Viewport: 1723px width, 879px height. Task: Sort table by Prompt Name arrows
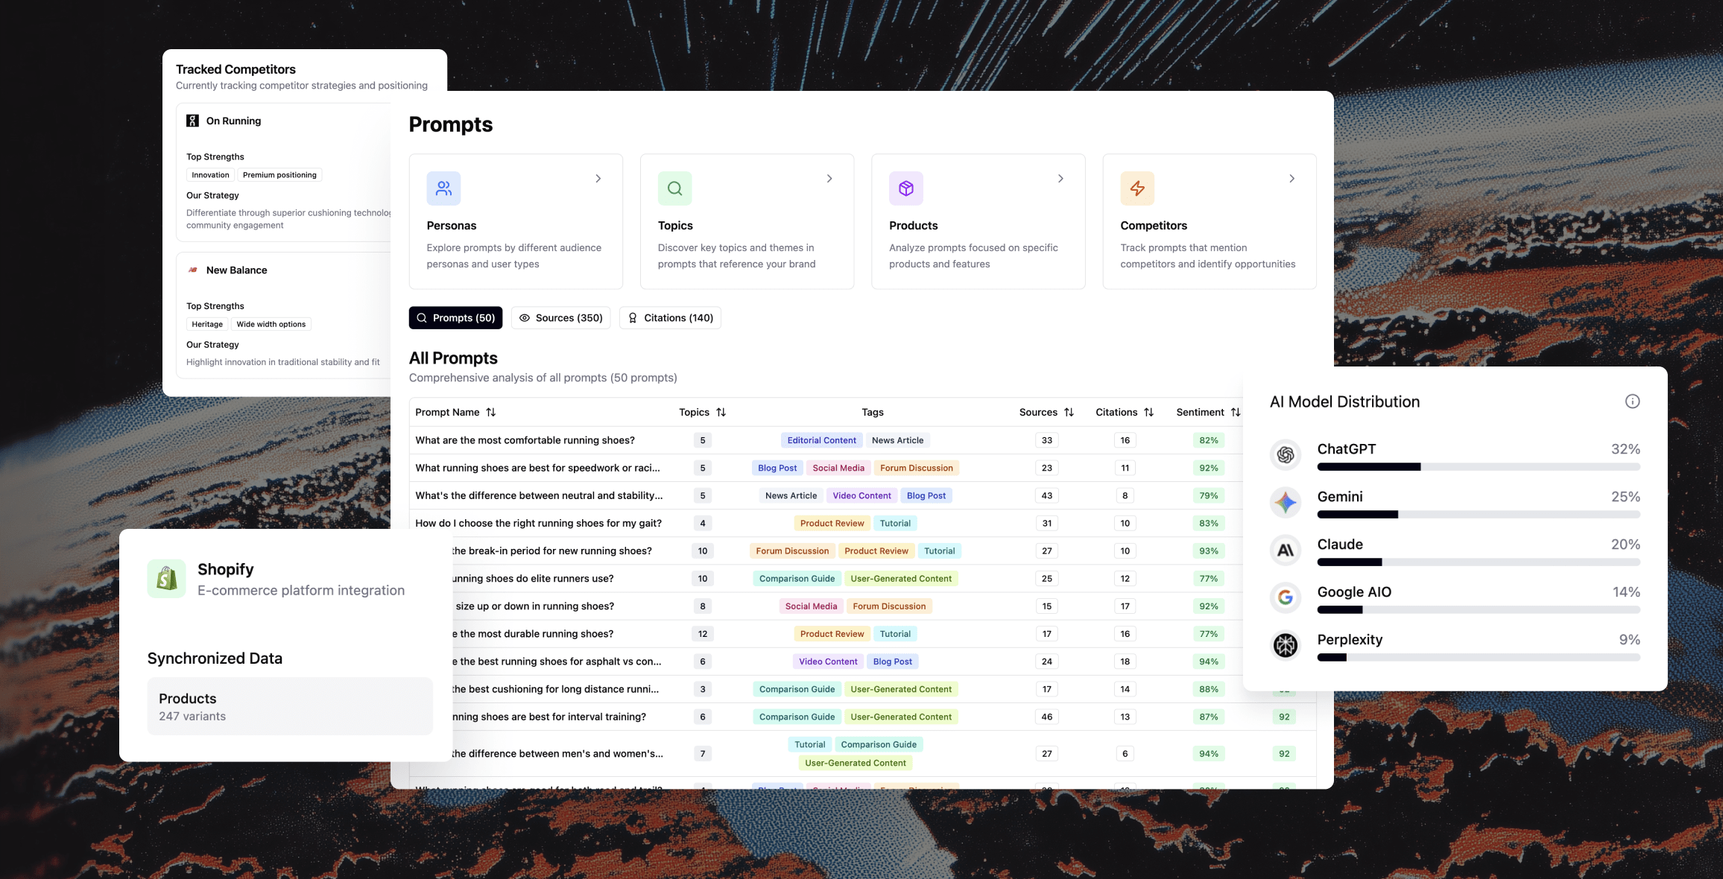(490, 412)
